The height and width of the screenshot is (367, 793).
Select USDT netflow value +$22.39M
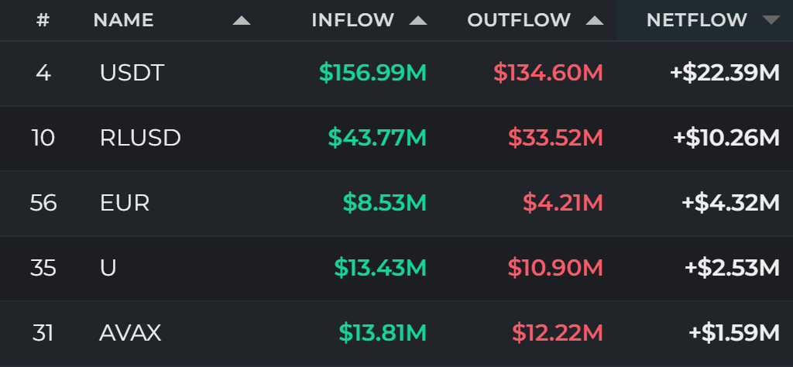point(725,74)
